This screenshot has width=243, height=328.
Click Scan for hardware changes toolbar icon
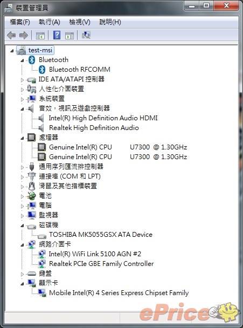coord(86,35)
